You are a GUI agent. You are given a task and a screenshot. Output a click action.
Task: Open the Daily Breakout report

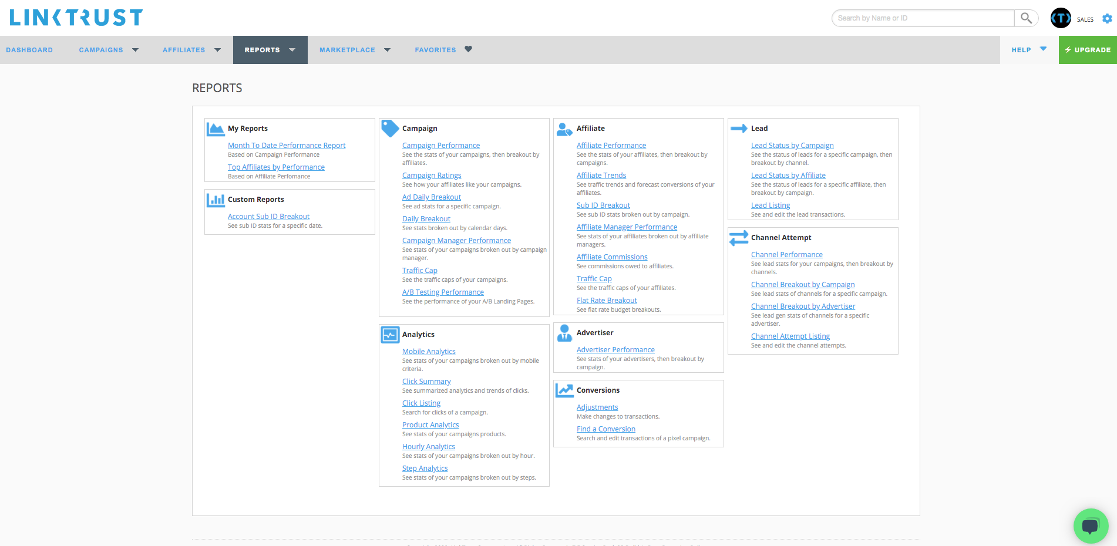(x=426, y=219)
